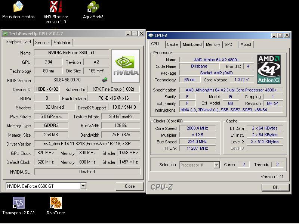299x224 pixels.
Task: Click the Memory Type GDDR3 value
Action: (x=51, y=125)
